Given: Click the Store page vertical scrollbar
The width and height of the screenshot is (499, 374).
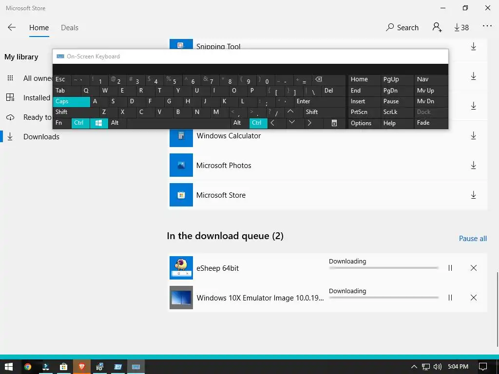Looking at the screenshot, I should pos(497,309).
